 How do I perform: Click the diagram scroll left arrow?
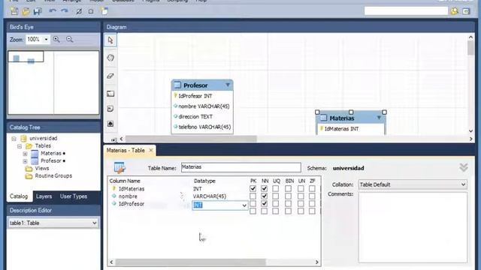pyautogui.click(x=122, y=139)
